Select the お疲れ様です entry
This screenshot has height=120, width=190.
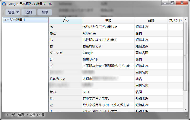pyautogui.click(x=108, y=46)
